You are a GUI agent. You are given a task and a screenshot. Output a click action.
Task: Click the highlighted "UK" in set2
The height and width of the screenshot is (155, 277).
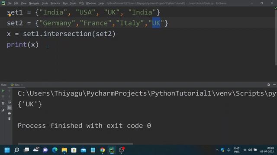click(156, 23)
